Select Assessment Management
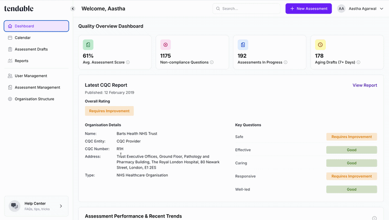This screenshot has height=220, width=389. coord(37,87)
